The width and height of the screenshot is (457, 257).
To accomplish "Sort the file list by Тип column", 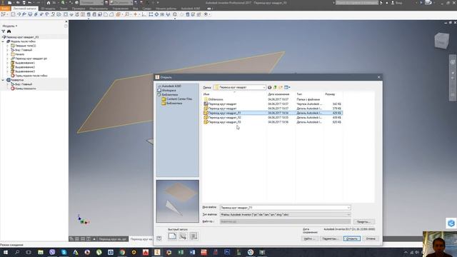I will pyautogui.click(x=299, y=94).
